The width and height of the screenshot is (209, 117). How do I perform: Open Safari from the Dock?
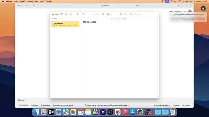tap(58, 112)
